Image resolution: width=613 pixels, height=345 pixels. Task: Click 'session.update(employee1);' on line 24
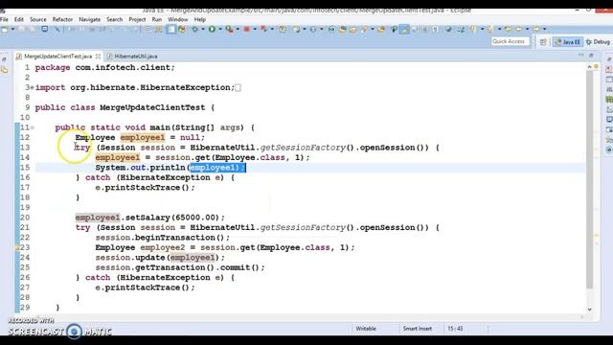160,258
